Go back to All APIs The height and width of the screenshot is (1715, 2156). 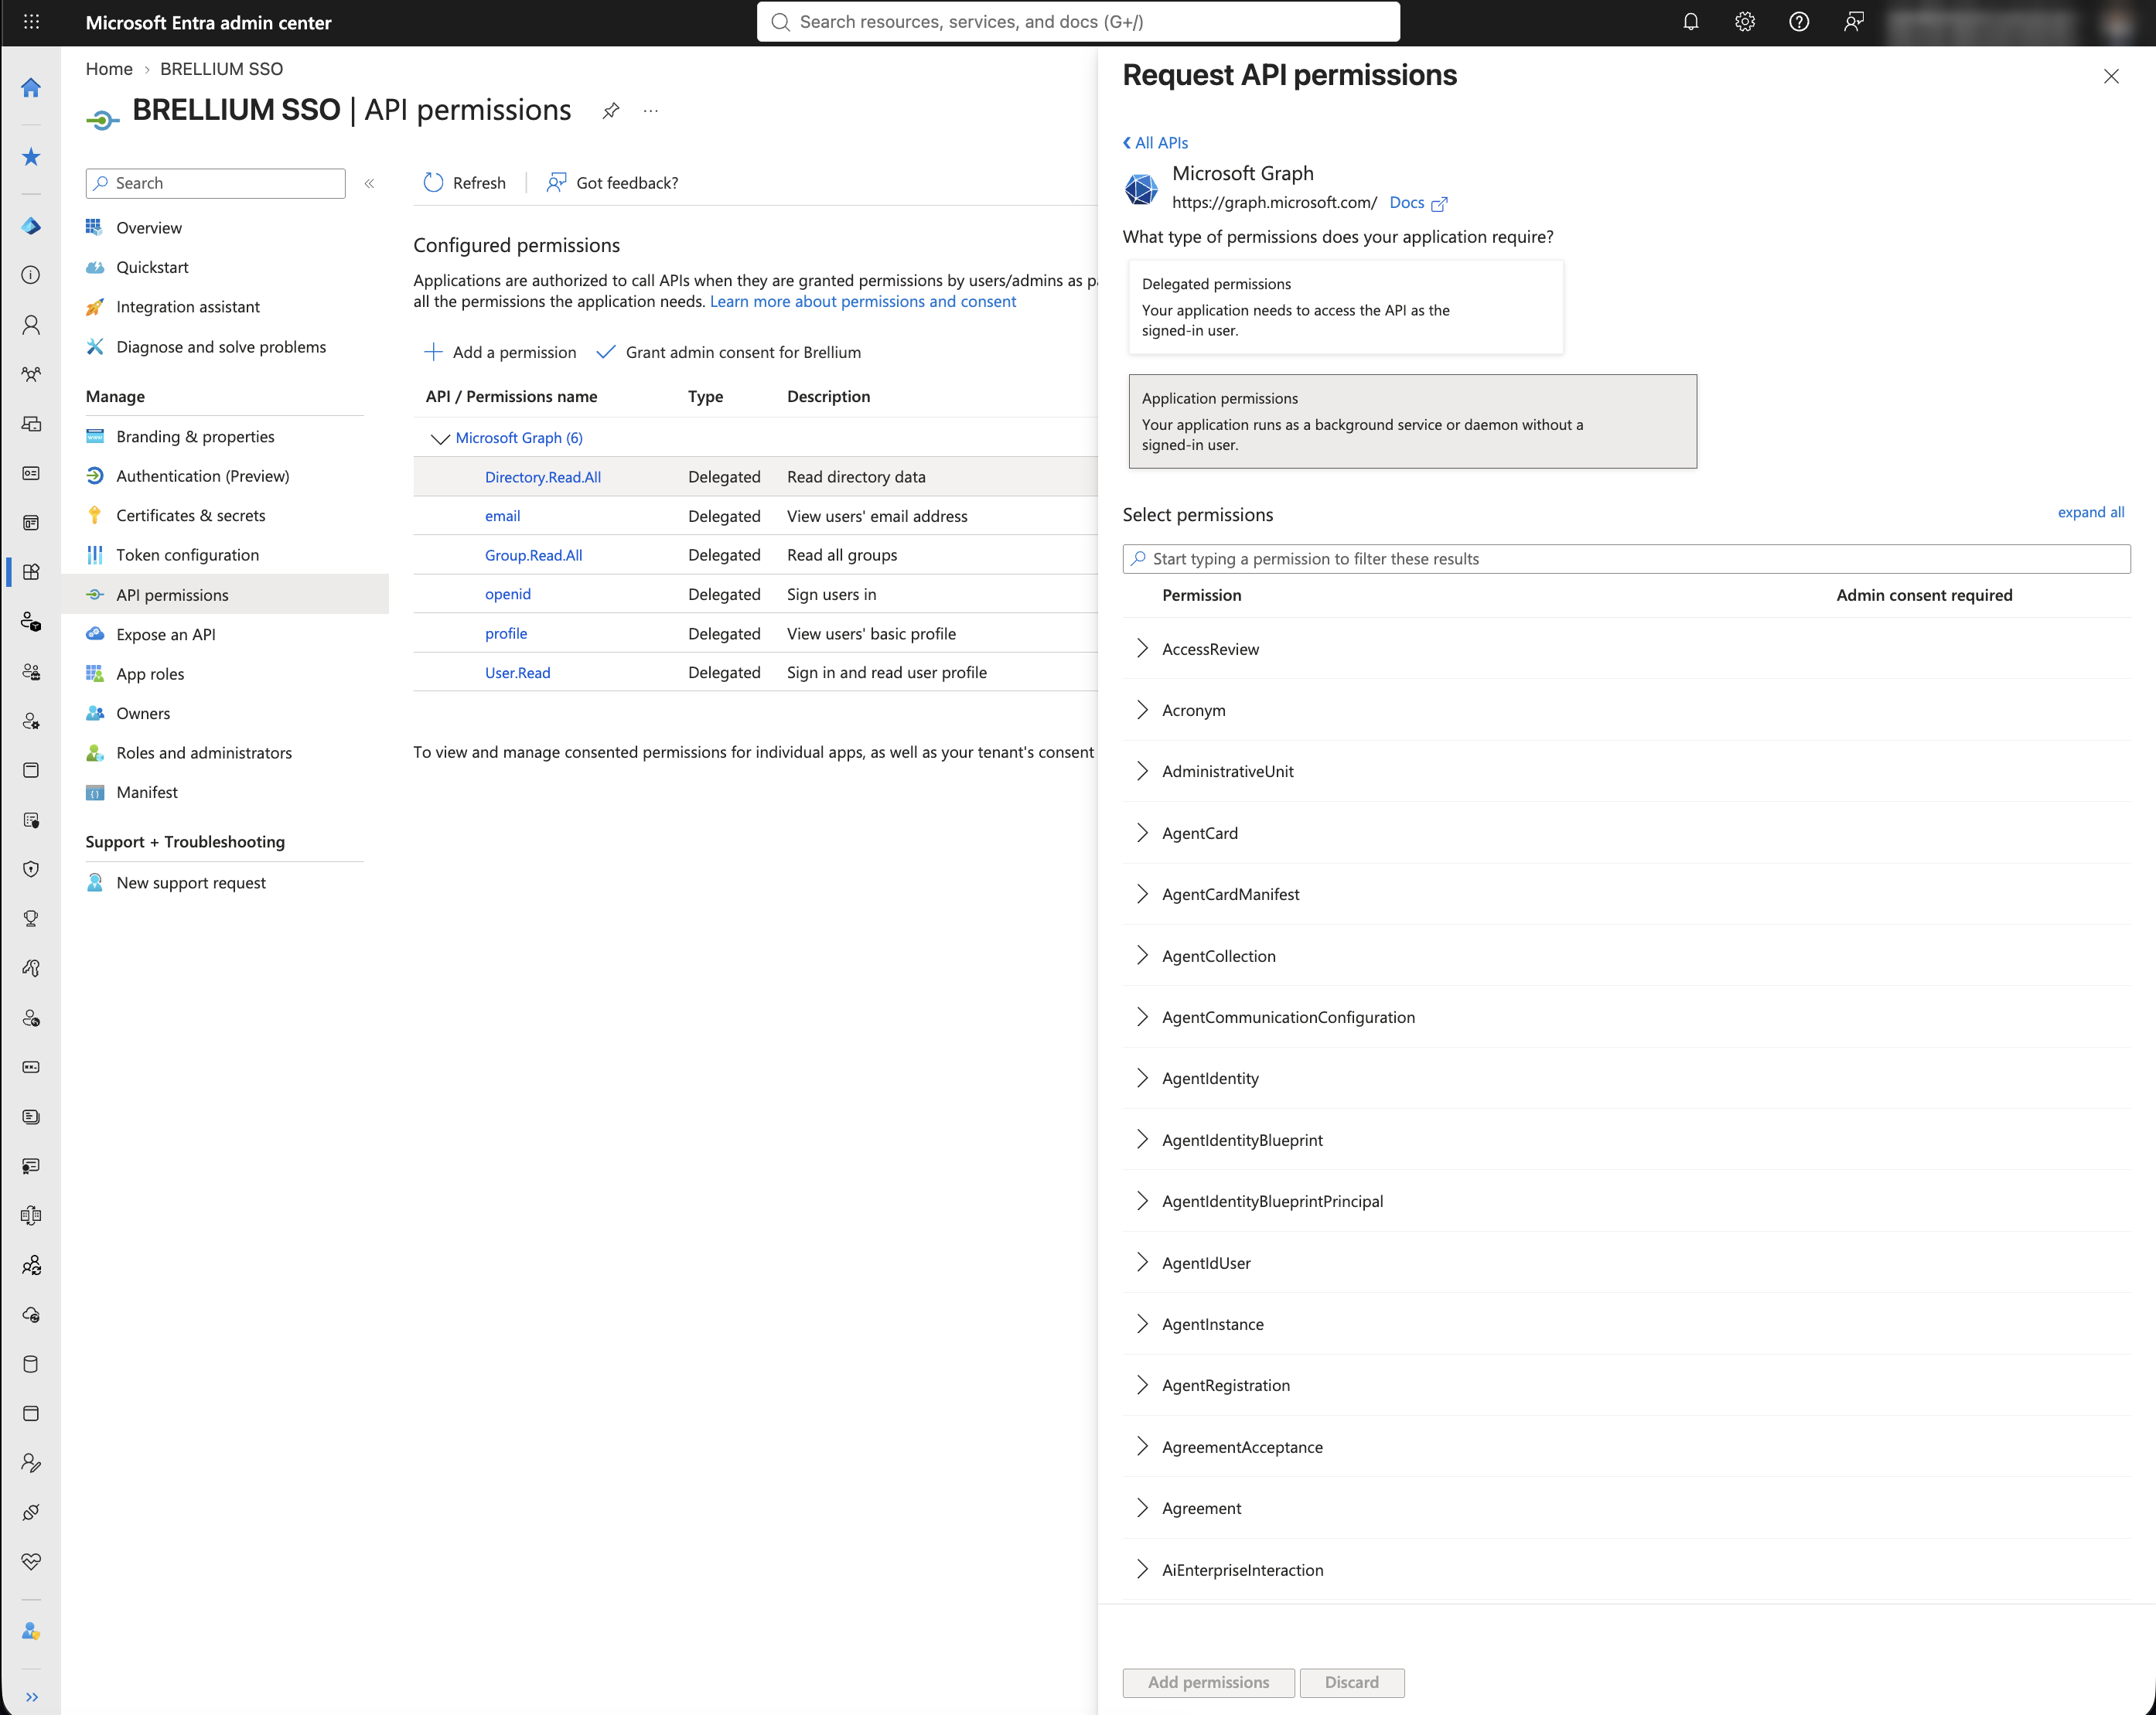pos(1155,143)
